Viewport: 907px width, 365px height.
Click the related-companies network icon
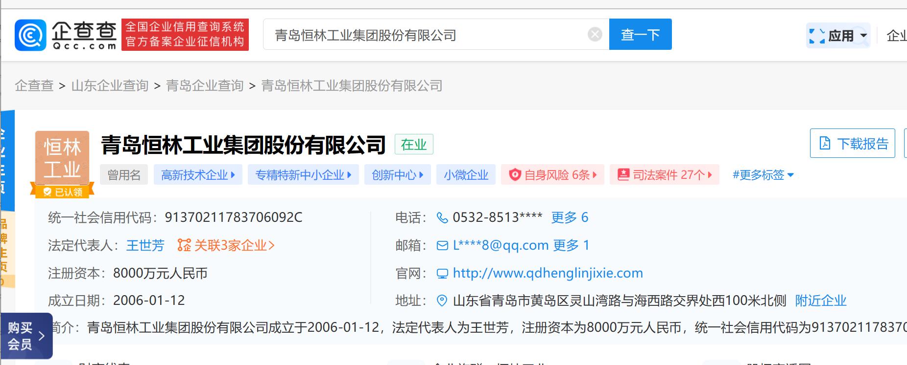(184, 245)
